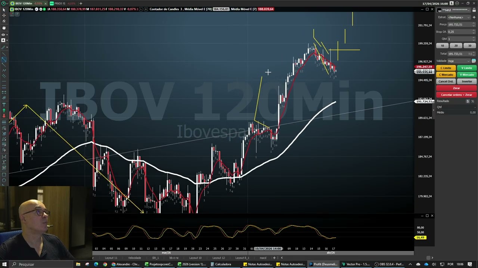Open the account selector dropdown **1412
This screenshot has width=478, height=268.
[x=453, y=10]
